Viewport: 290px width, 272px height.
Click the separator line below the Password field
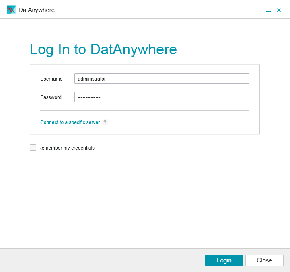(x=145, y=110)
